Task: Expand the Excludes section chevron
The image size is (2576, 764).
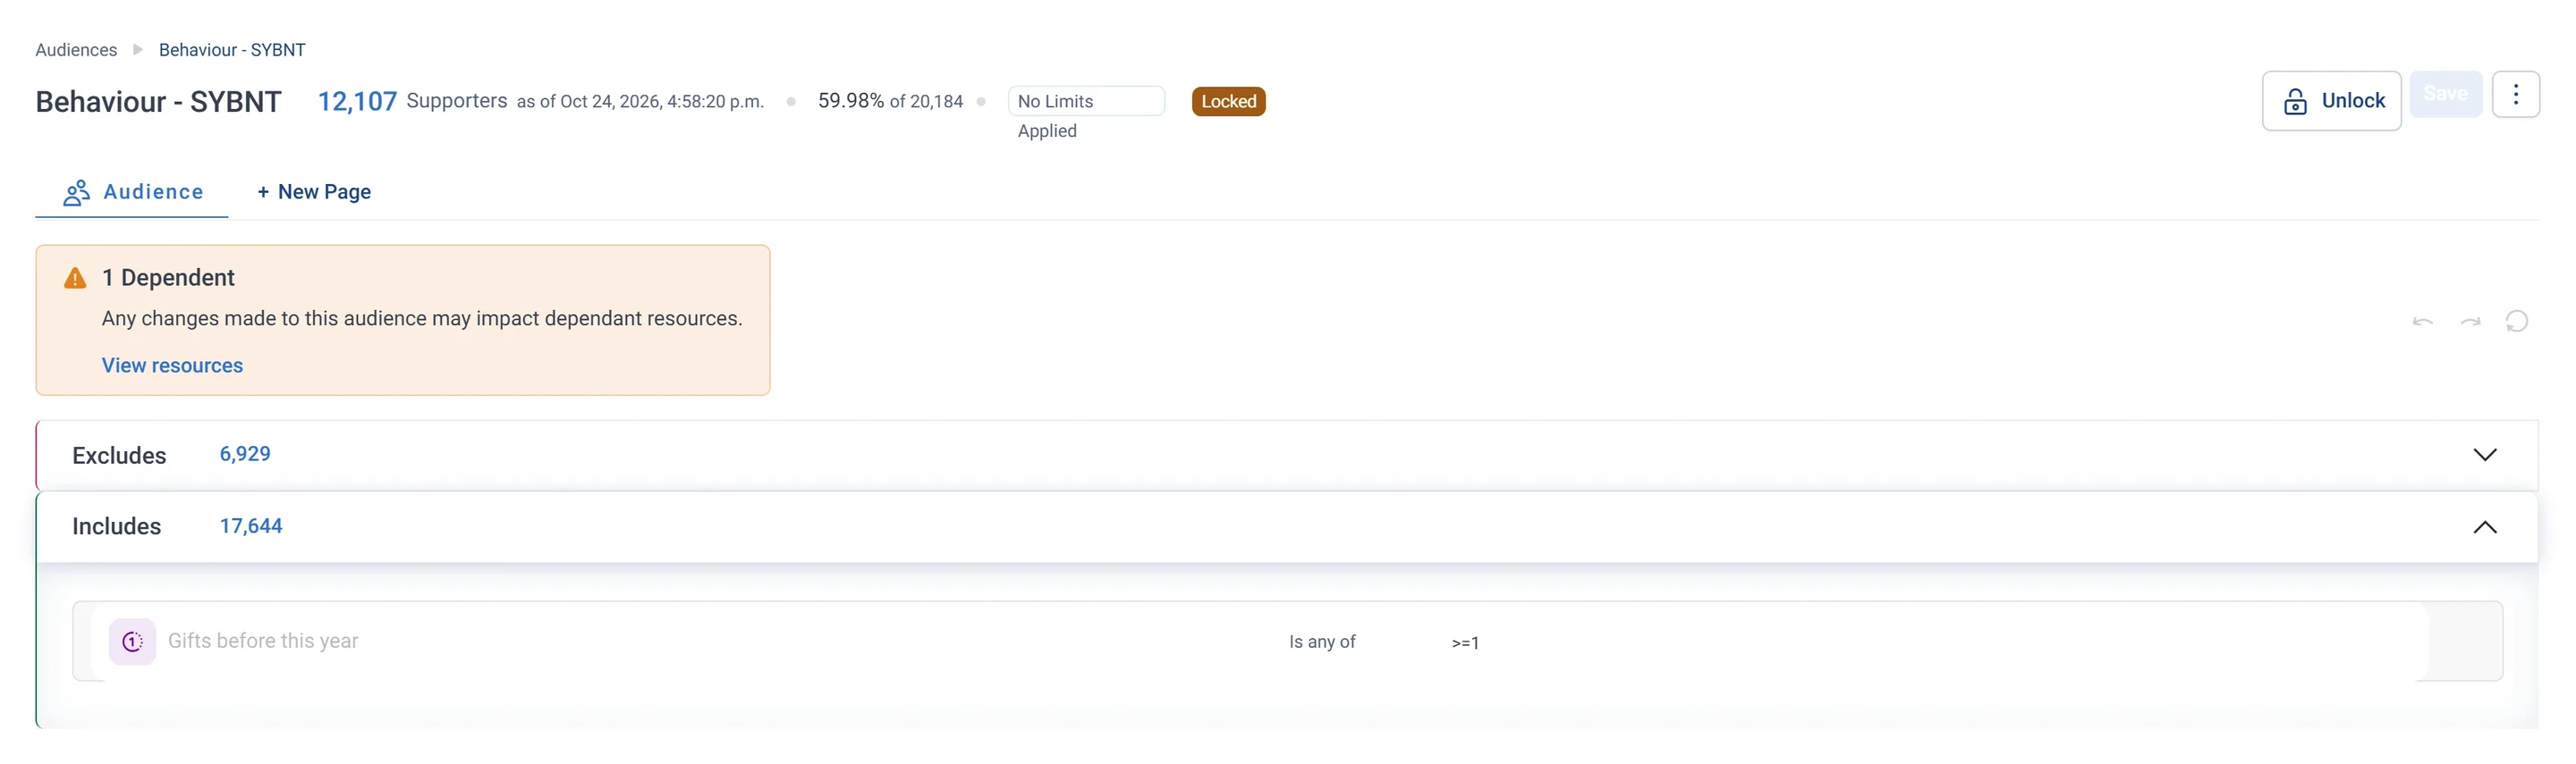Action: [2484, 456]
